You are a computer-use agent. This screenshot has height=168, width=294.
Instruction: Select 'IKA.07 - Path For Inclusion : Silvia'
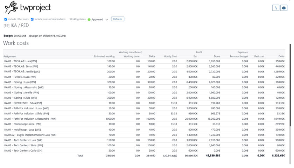coord(144,114)
